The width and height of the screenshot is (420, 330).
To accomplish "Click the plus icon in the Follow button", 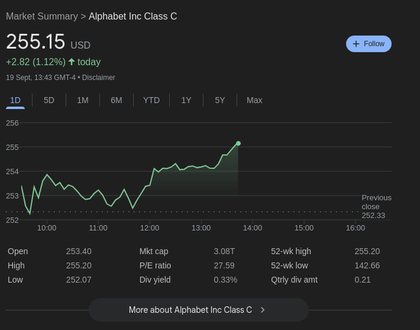I will click(x=356, y=44).
